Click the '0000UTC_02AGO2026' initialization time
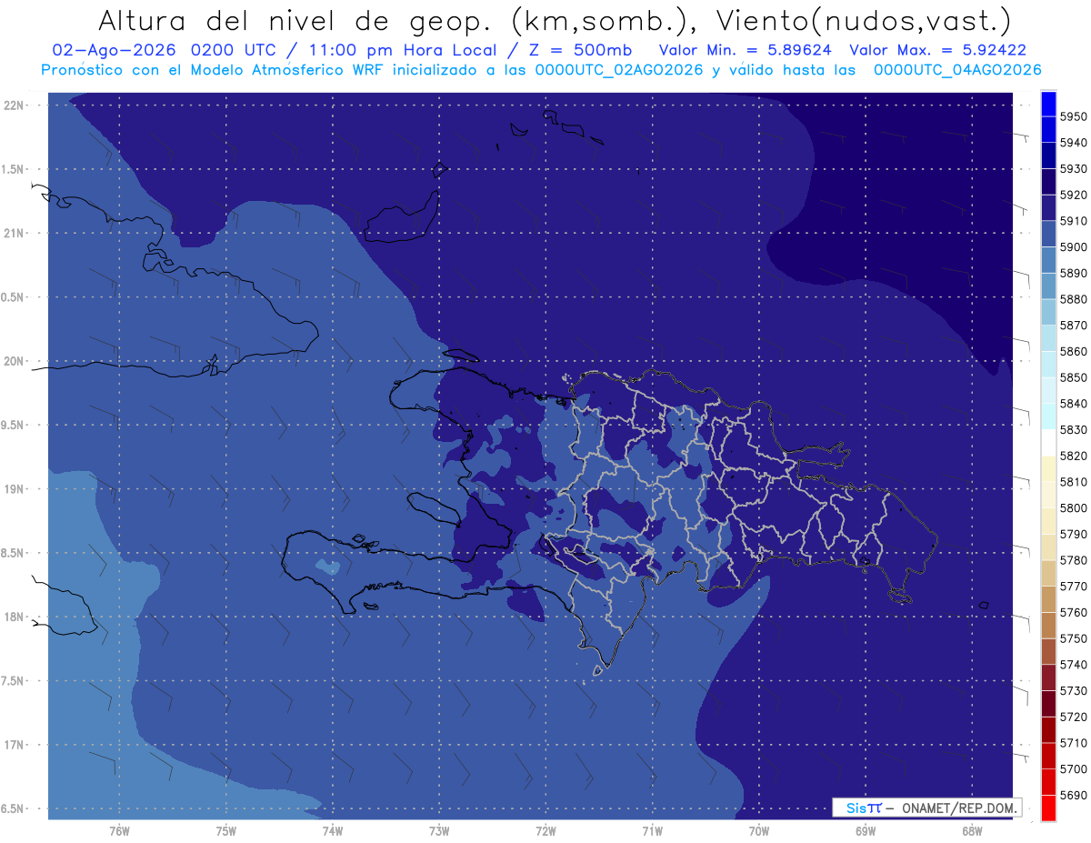Image resolution: width=1091 pixels, height=843 pixels. click(619, 70)
